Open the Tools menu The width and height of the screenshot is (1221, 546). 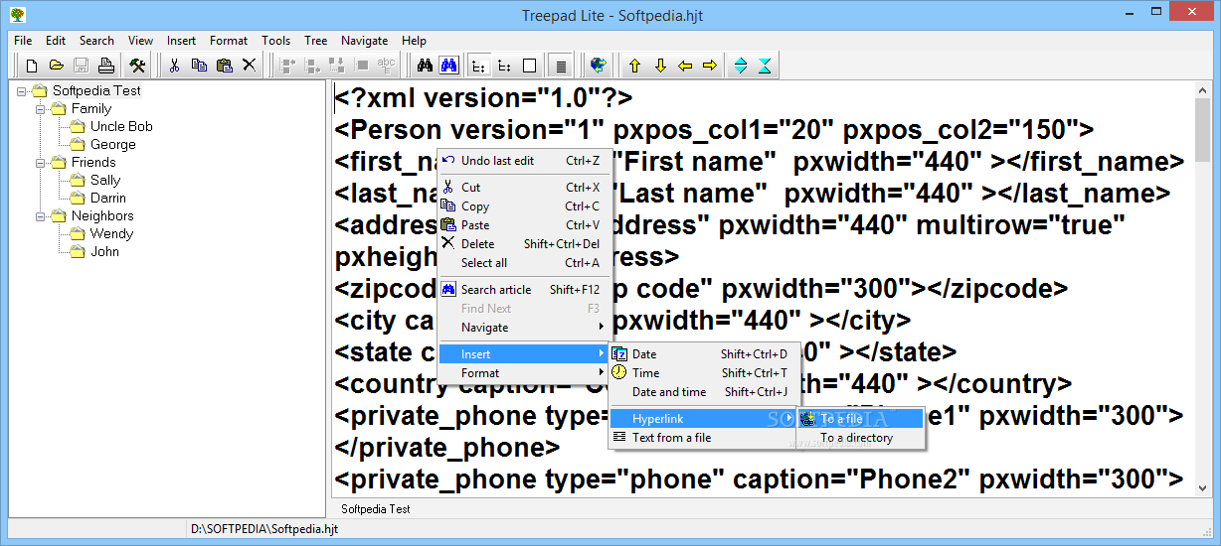coord(276,41)
